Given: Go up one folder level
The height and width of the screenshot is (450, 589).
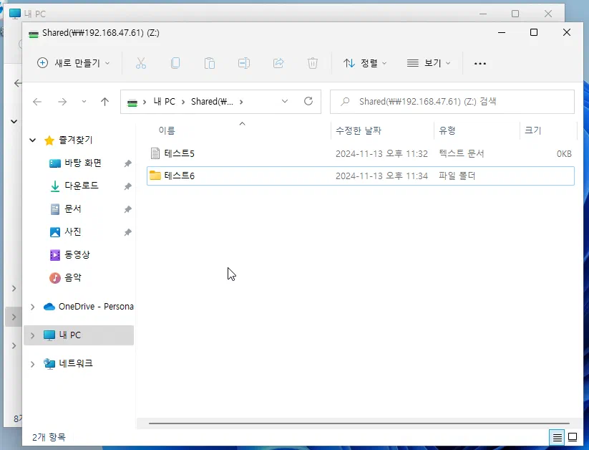Looking at the screenshot, I should pyautogui.click(x=104, y=102).
